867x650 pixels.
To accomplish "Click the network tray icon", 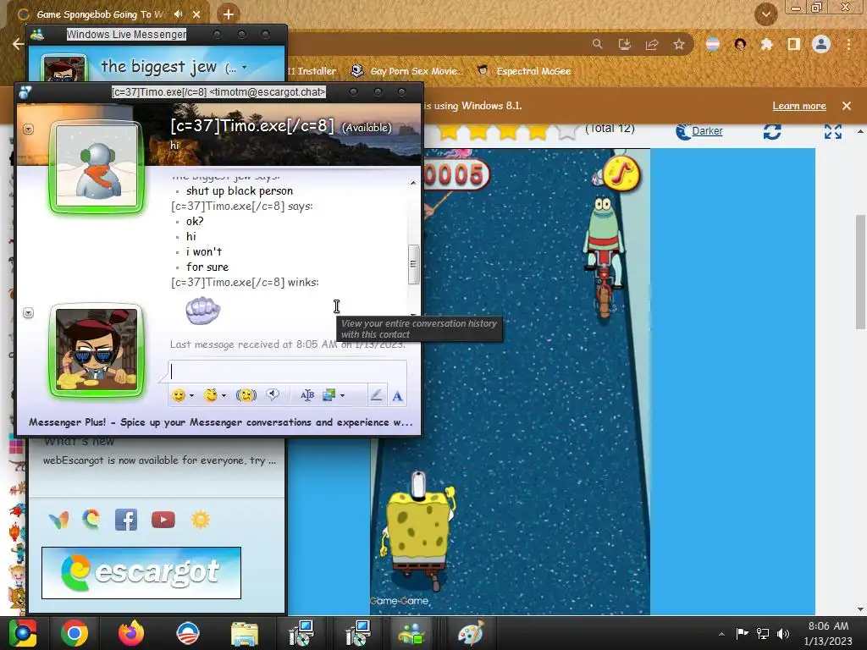I will 763,633.
